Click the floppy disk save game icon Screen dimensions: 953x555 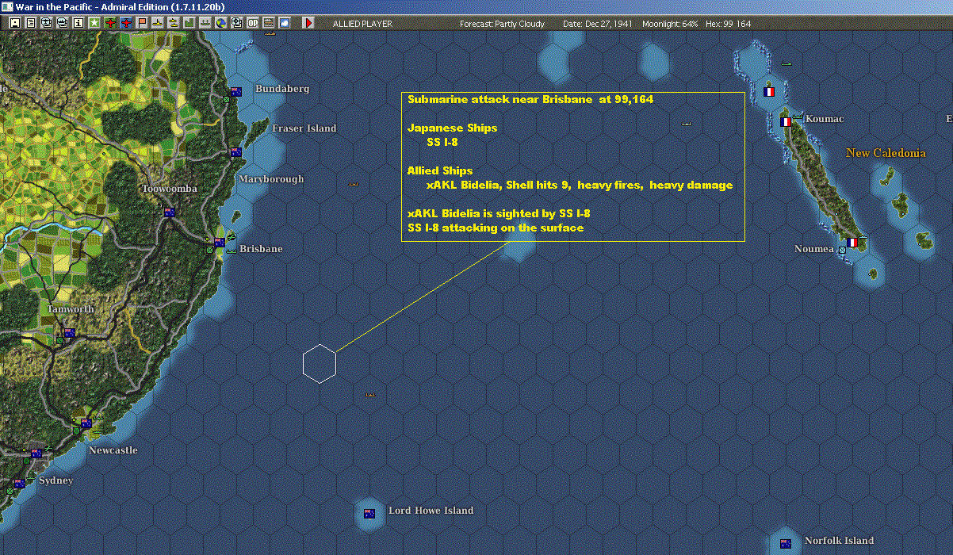click(x=15, y=23)
